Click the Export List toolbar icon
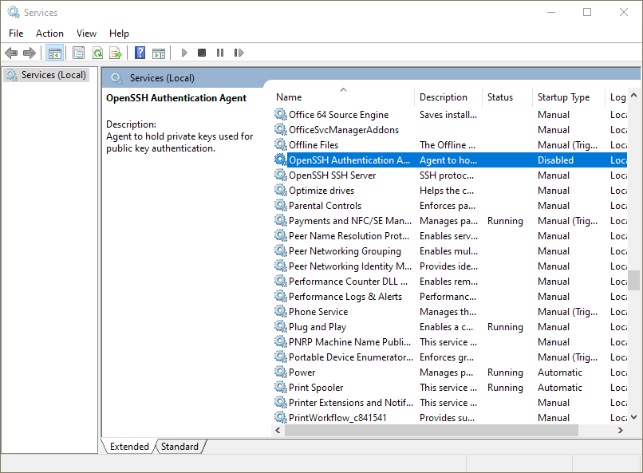Viewport: 643px width, 473px height. coord(116,53)
